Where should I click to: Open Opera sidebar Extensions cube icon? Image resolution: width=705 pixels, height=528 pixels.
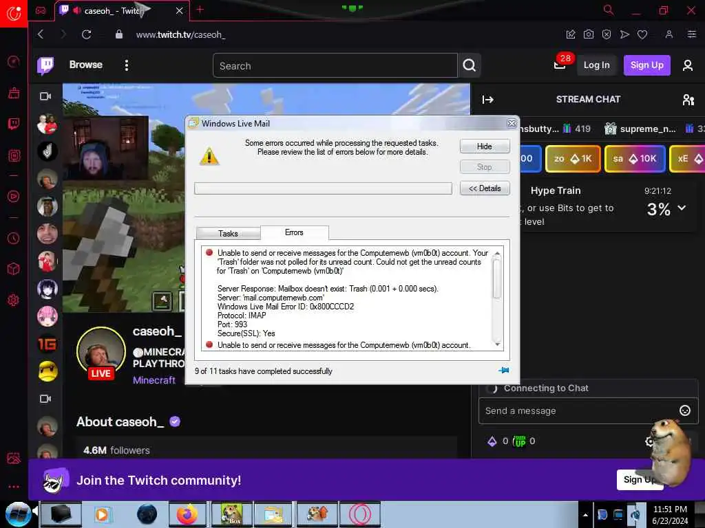click(14, 269)
